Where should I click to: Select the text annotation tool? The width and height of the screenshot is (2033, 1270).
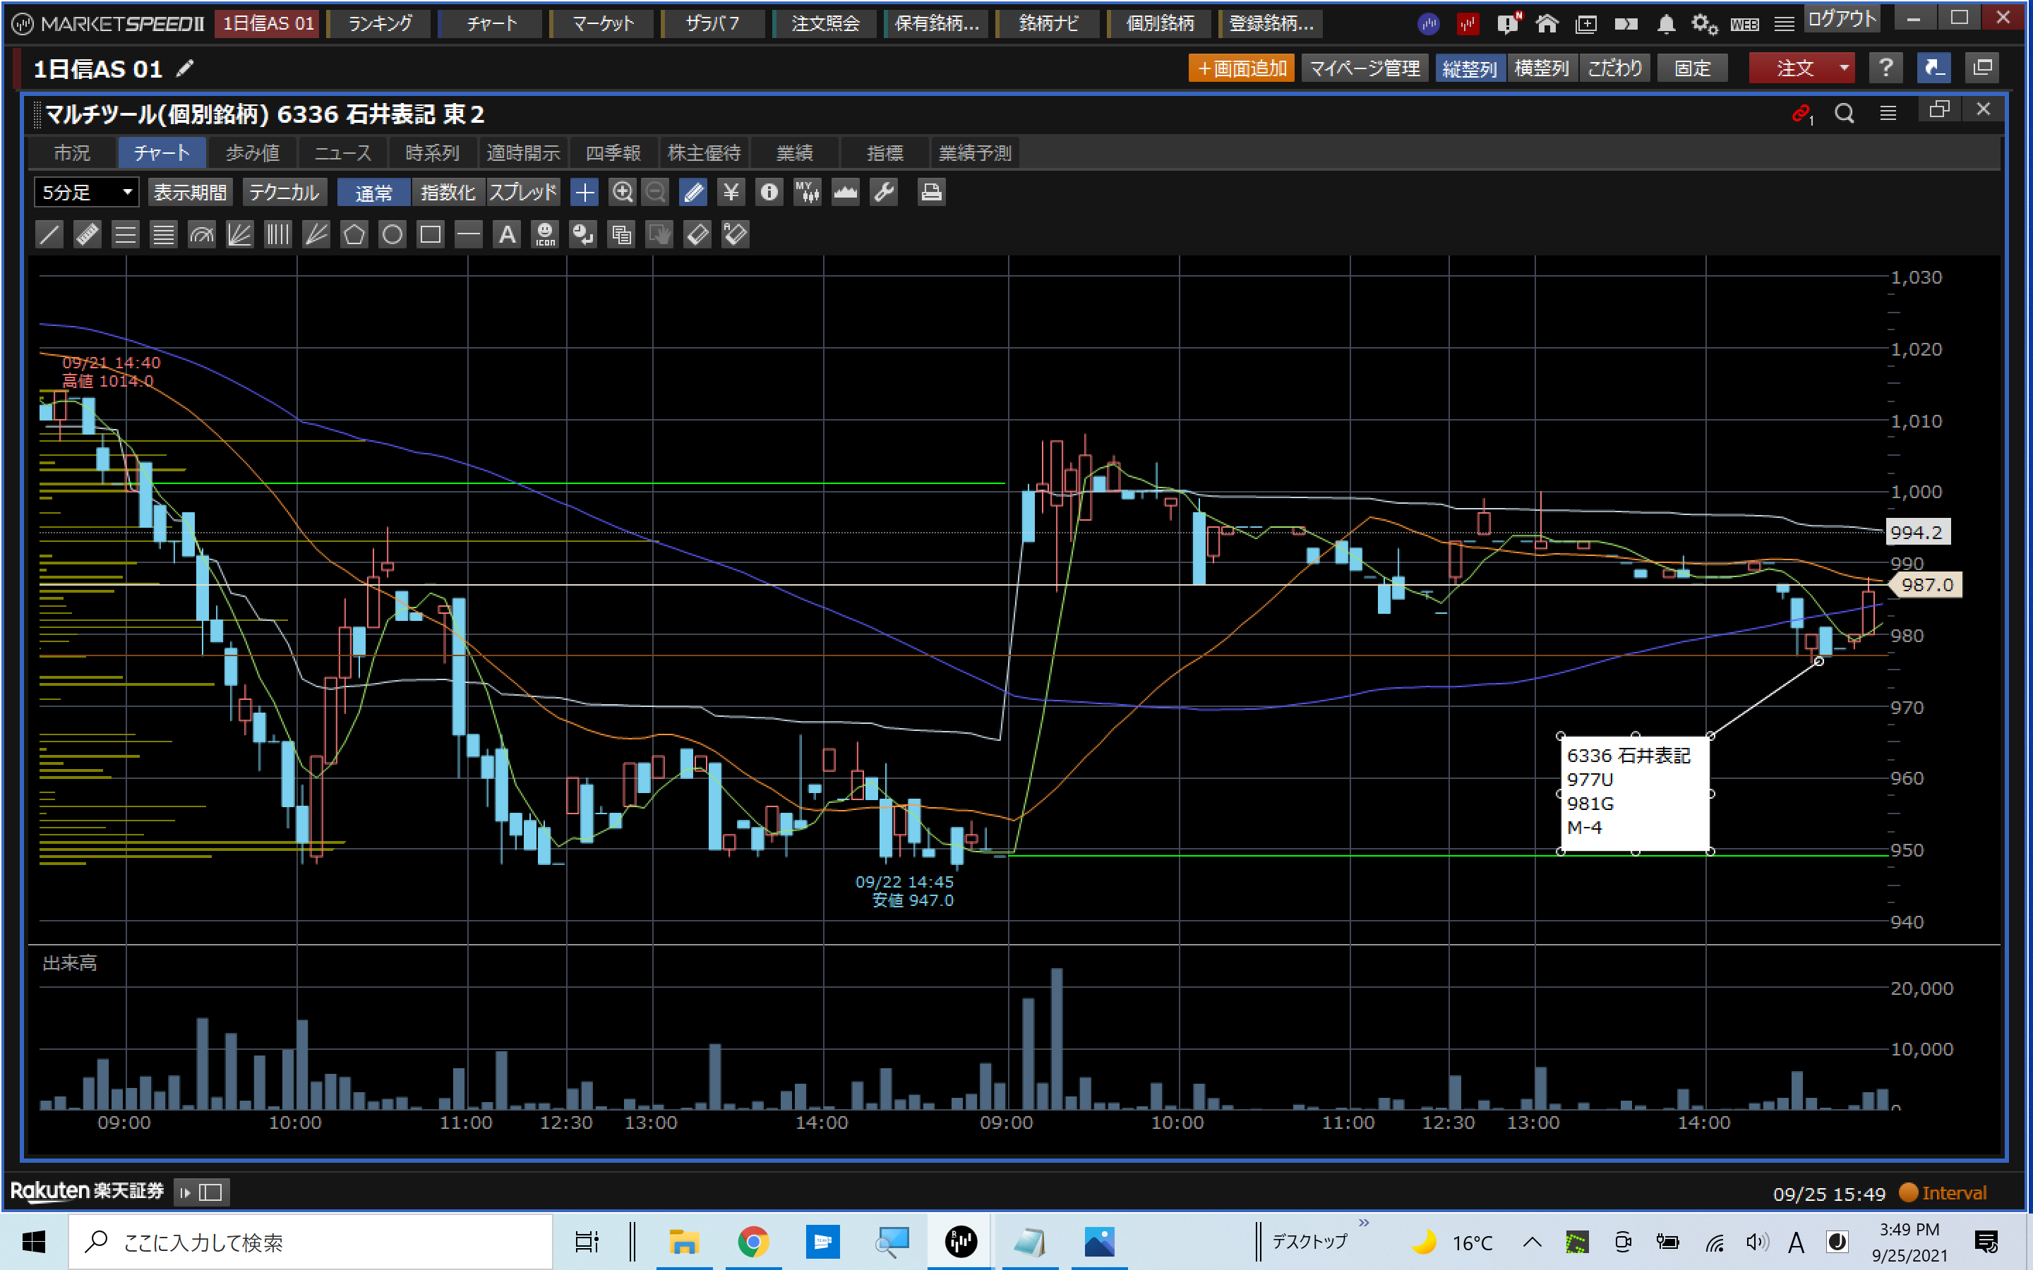[x=507, y=234]
